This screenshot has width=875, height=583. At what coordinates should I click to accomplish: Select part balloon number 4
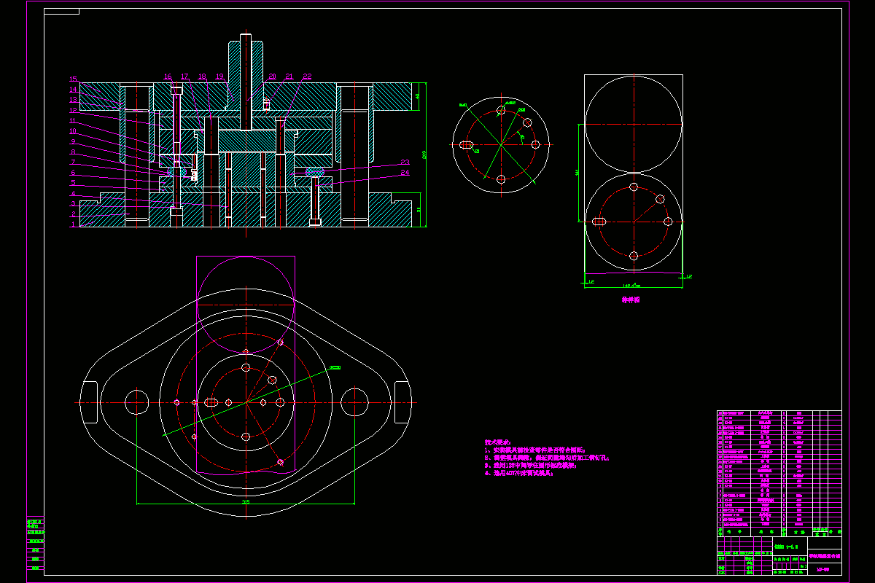pos(73,194)
